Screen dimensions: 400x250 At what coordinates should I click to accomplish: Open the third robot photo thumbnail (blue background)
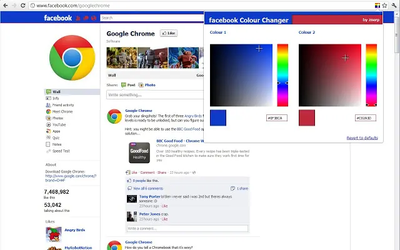pos(184,57)
